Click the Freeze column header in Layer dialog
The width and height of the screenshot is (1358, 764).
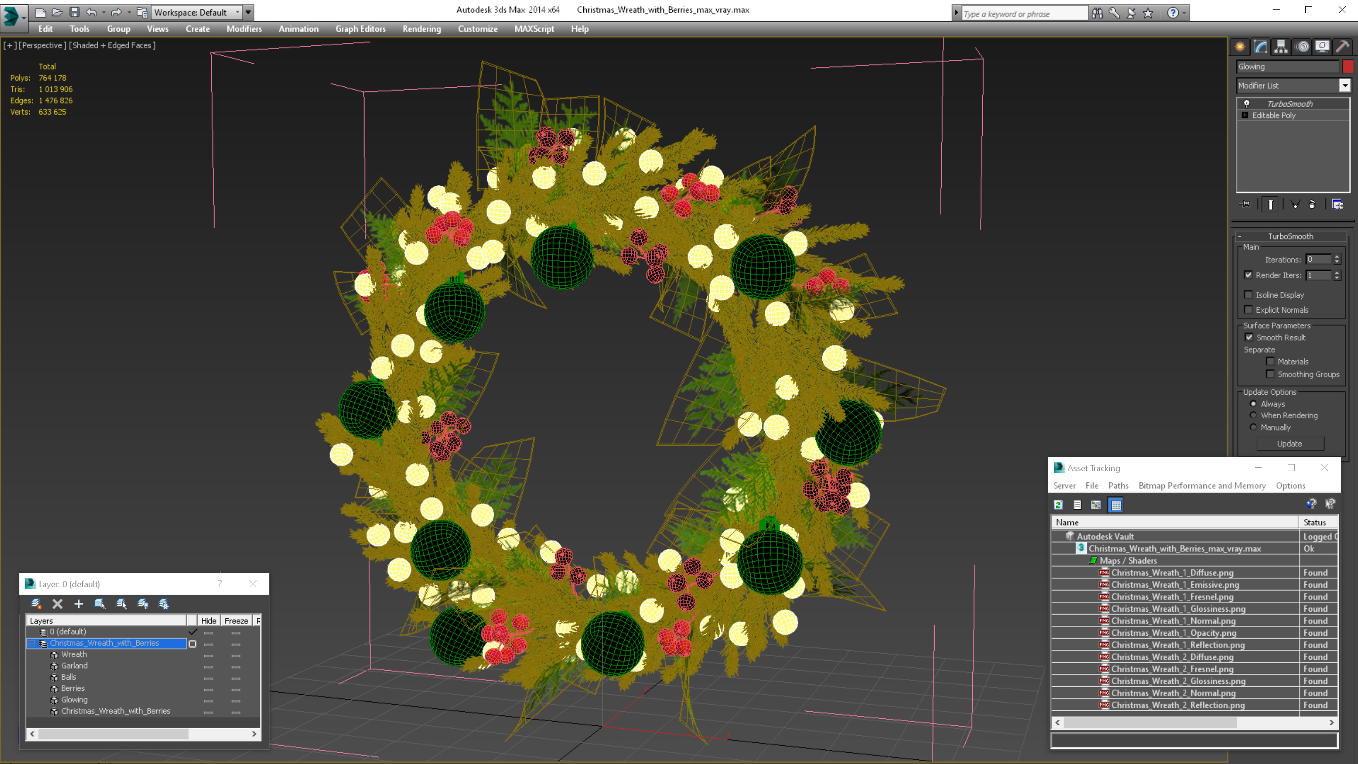(x=236, y=621)
